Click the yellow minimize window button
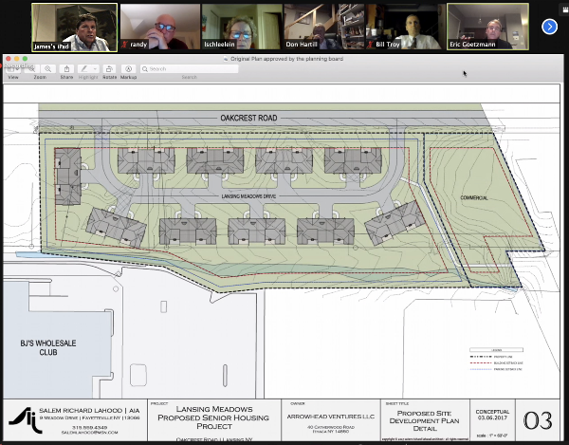The image size is (569, 445). pyautogui.click(x=18, y=59)
